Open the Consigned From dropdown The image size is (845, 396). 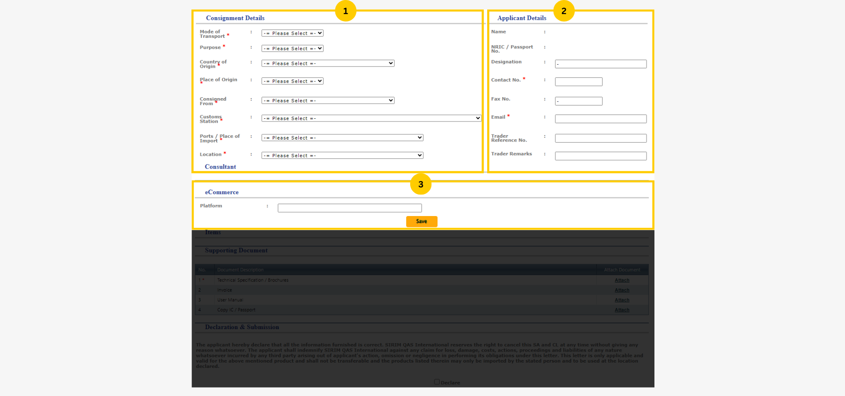click(x=327, y=100)
